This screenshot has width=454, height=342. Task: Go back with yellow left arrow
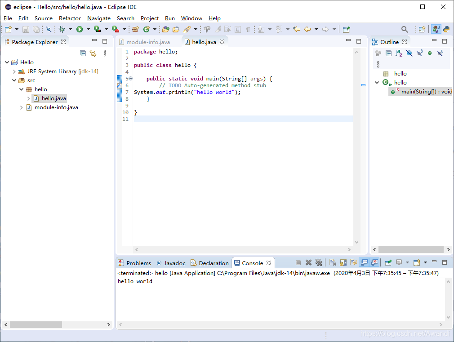[x=307, y=29]
